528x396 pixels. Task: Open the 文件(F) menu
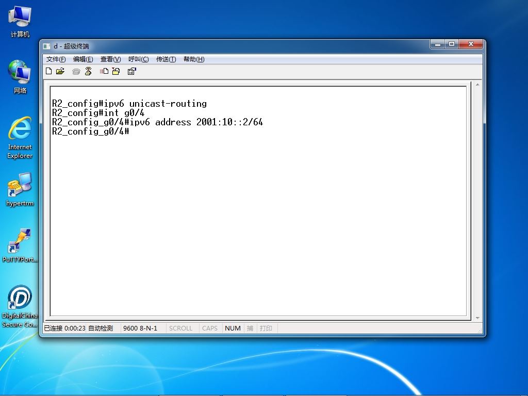pyautogui.click(x=56, y=59)
